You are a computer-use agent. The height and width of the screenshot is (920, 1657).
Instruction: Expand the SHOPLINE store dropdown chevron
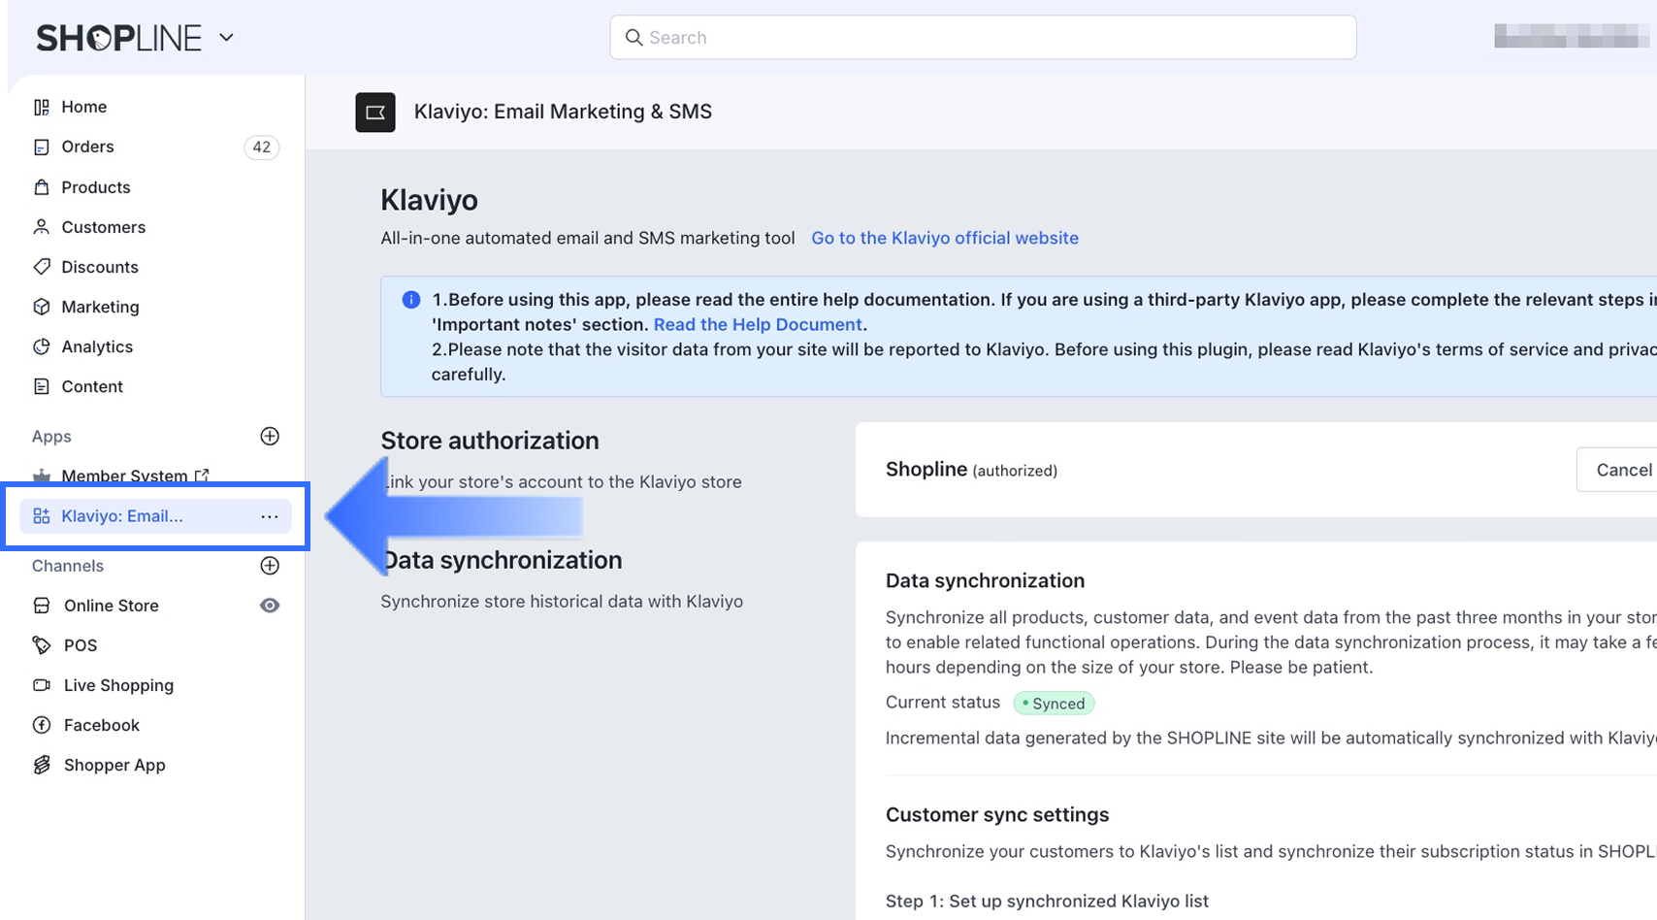(x=226, y=38)
